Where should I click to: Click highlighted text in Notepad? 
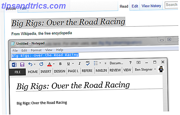point(45,55)
